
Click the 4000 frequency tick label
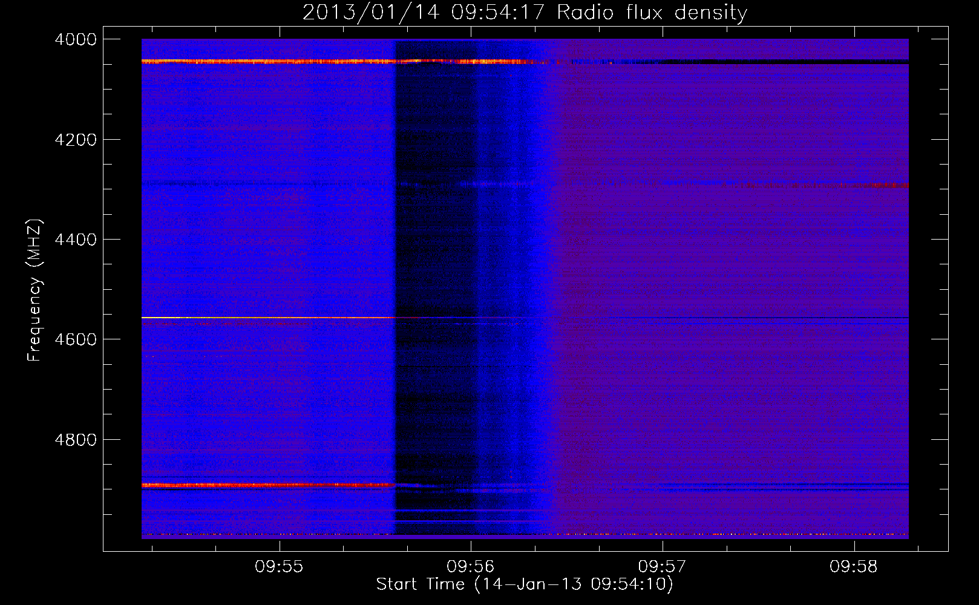[76, 39]
